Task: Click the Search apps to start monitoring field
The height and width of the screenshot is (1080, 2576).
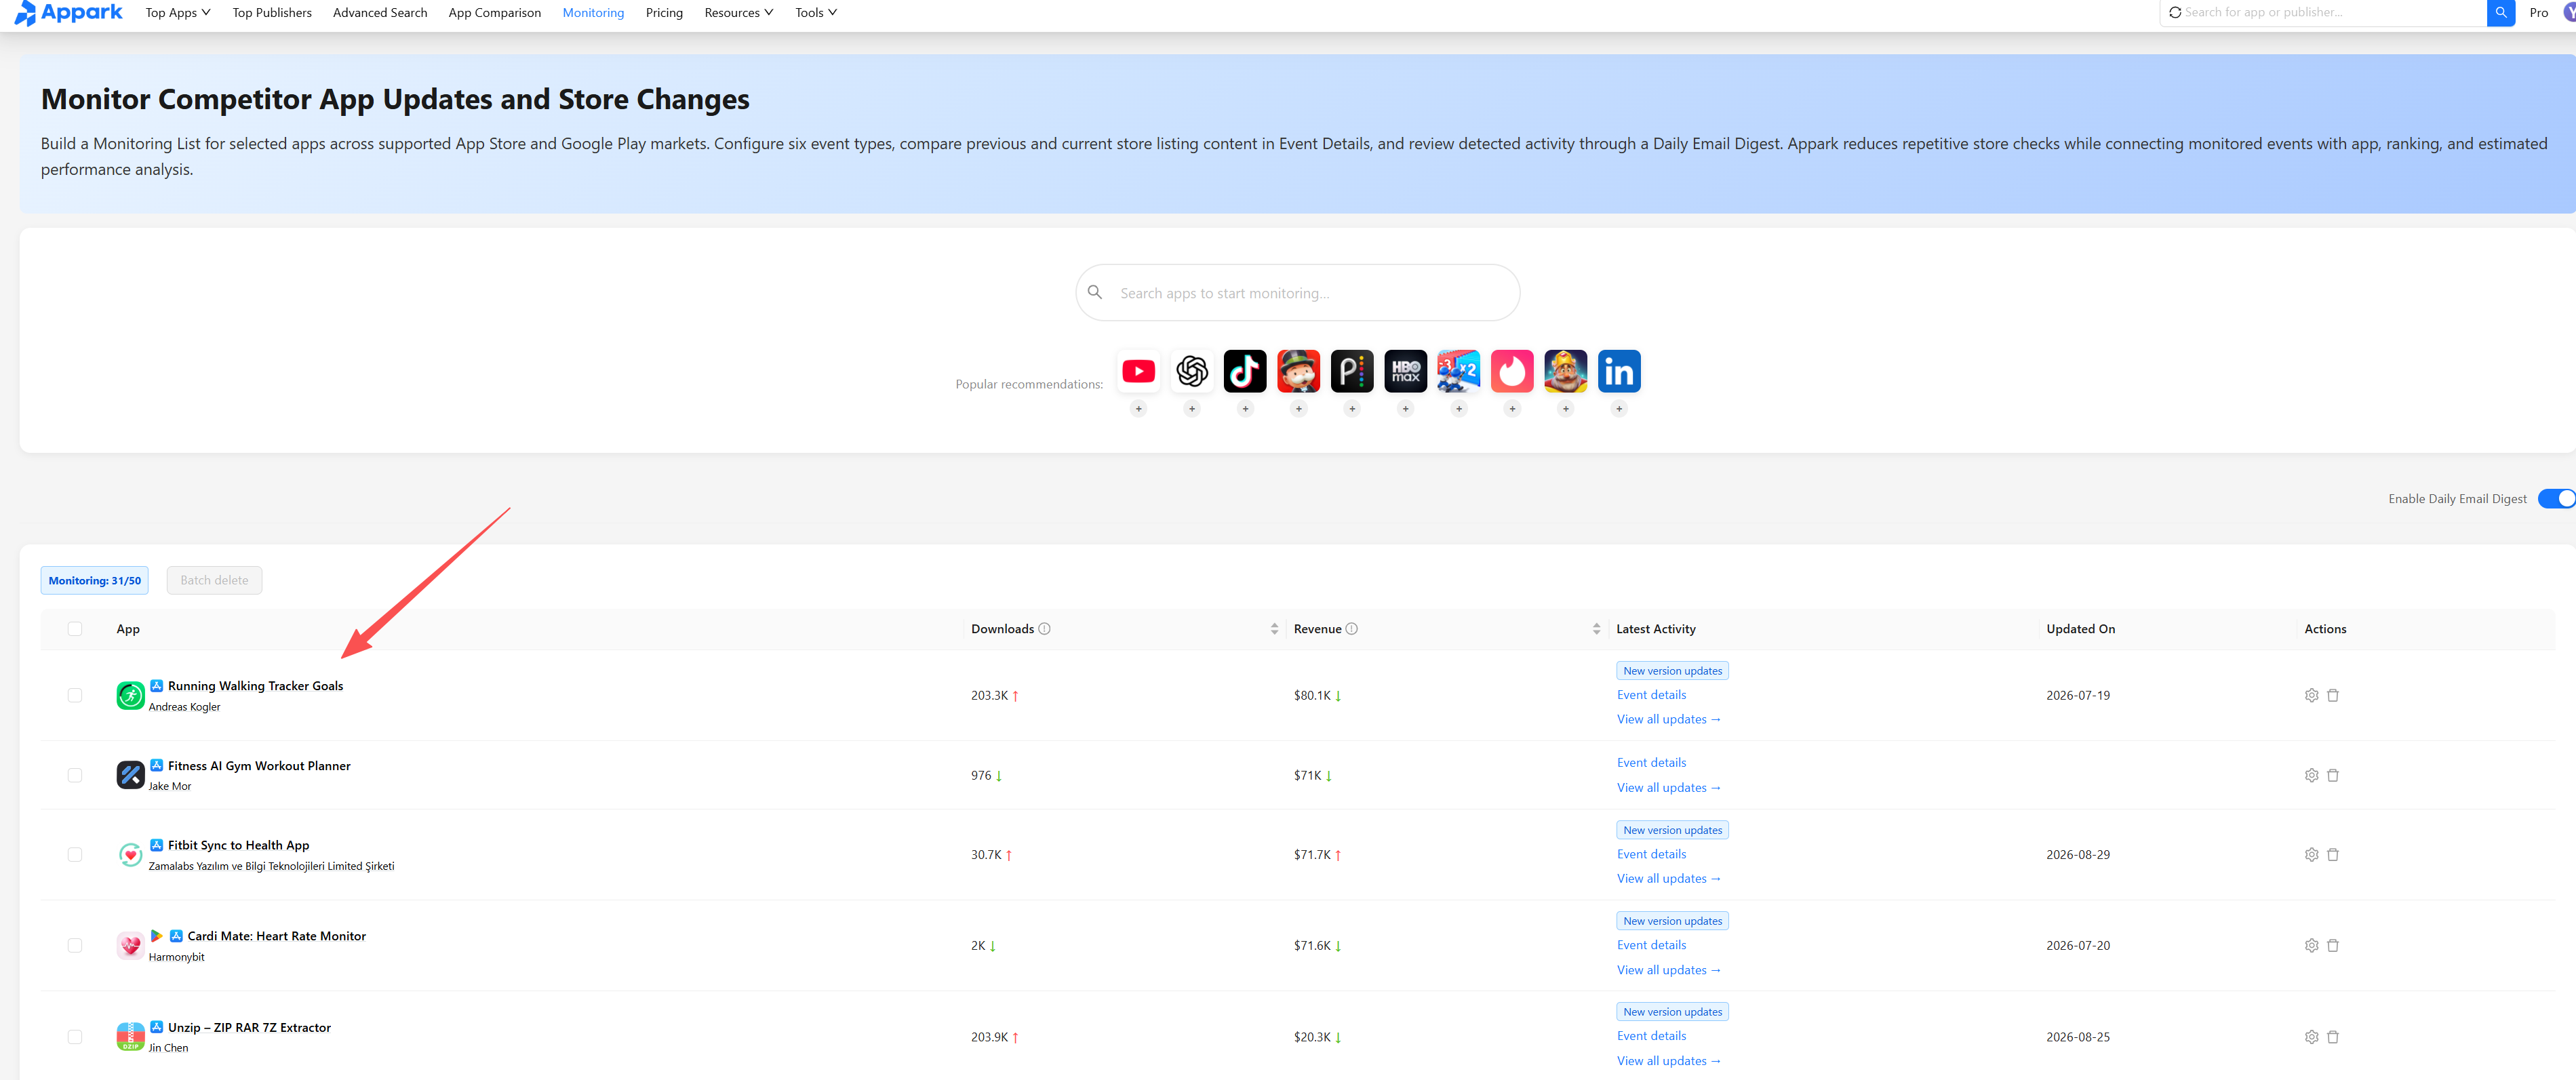Action: click(x=1297, y=293)
